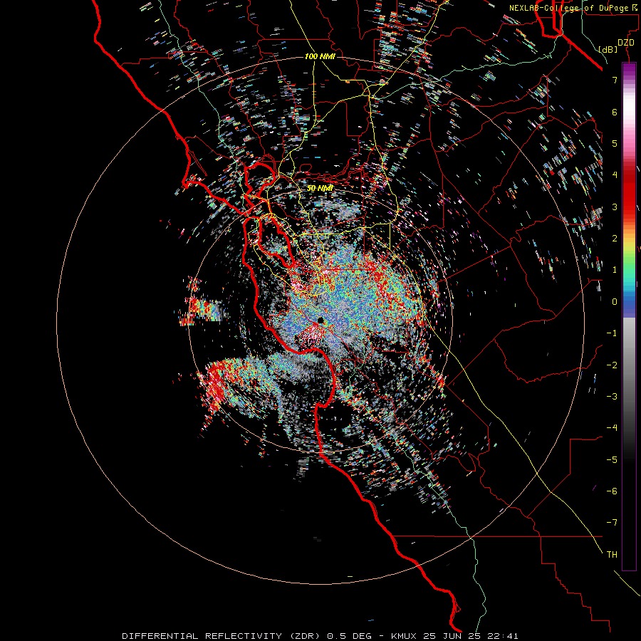
Task: Click the scale value 7
Action: point(615,80)
